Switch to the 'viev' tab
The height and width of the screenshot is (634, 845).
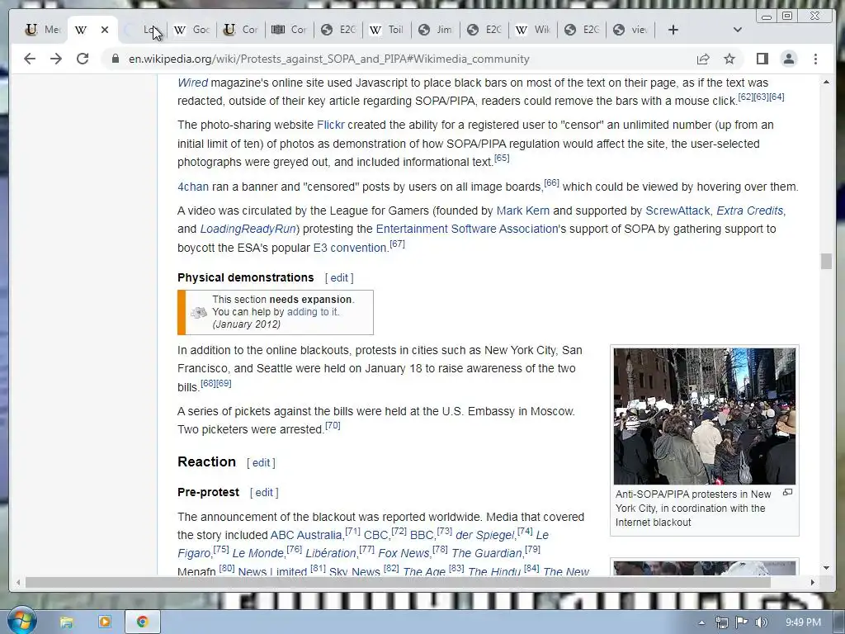[x=630, y=30]
